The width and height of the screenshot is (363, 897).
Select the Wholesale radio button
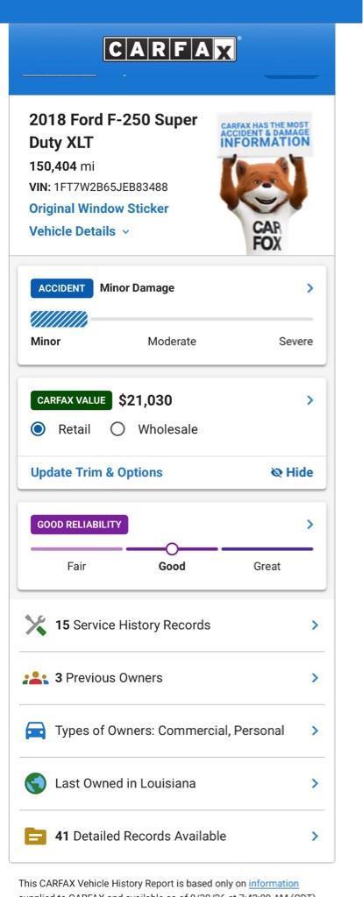117,429
